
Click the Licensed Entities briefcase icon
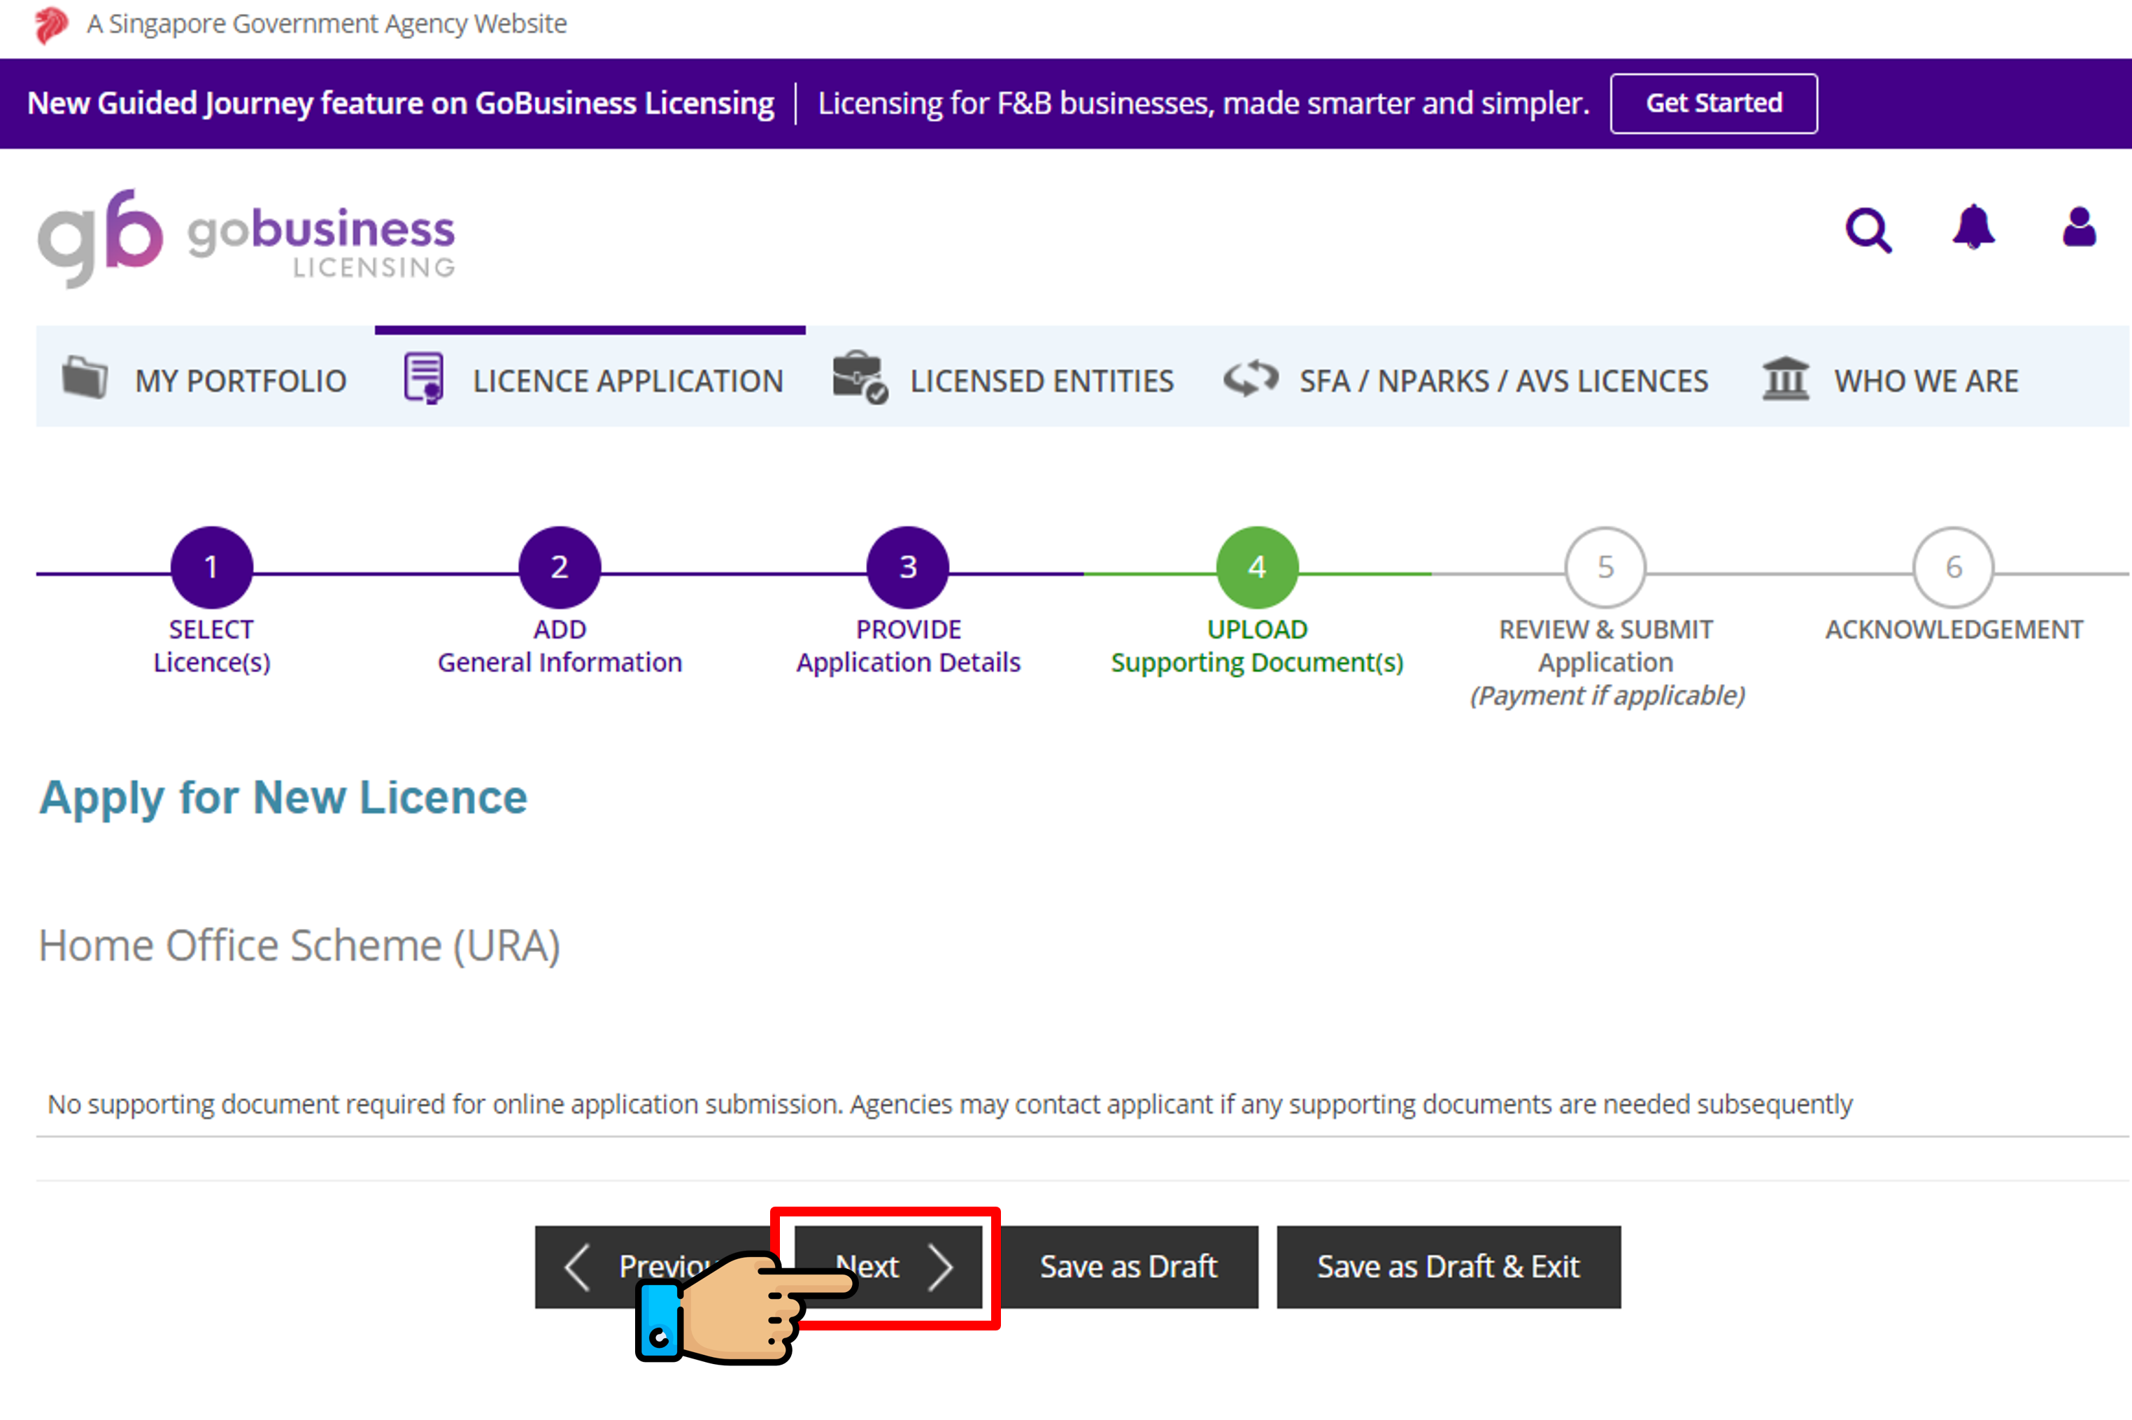pos(860,377)
